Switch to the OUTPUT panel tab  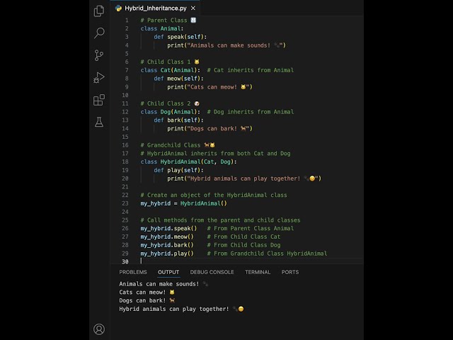click(168, 272)
